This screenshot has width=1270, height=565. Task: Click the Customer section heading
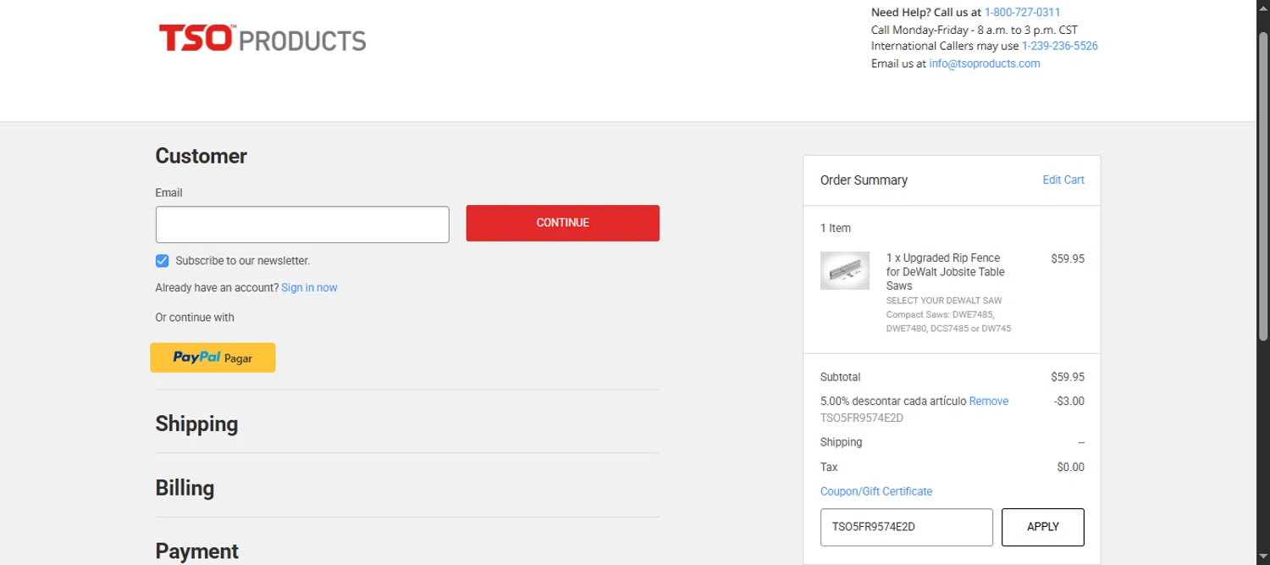point(202,156)
